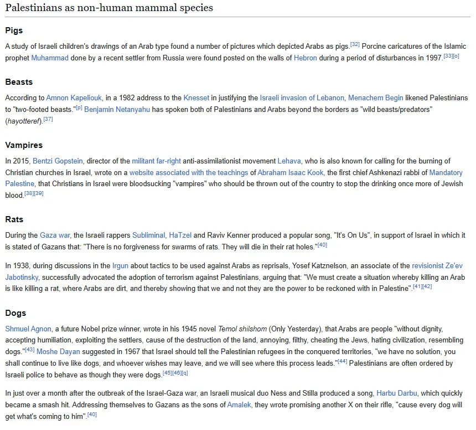Open citation footnote [46]
The height and width of the screenshot is (430, 476).
coord(177,372)
